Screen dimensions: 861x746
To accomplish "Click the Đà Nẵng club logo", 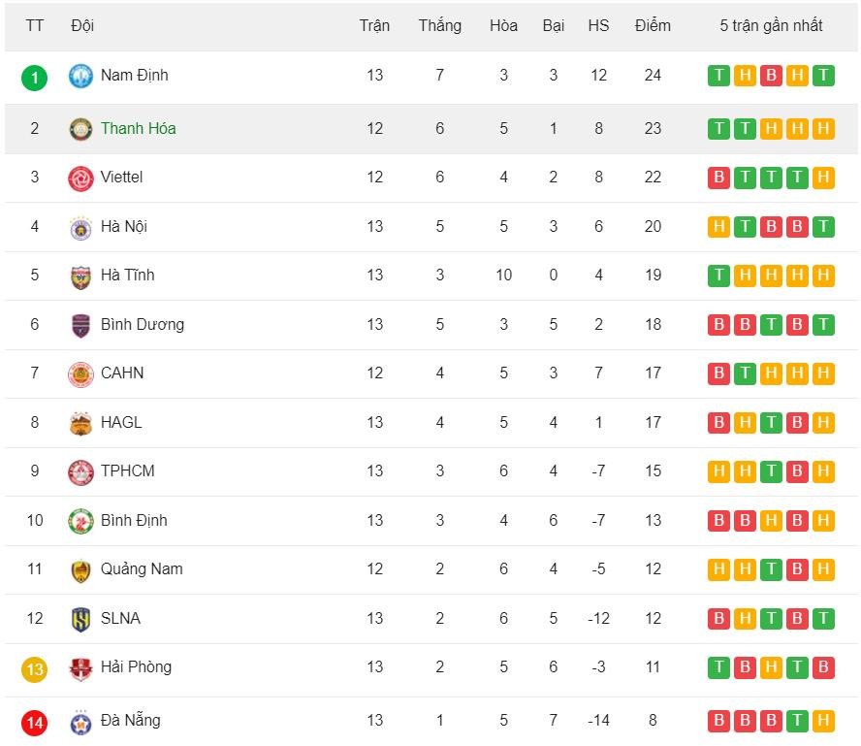I will [x=80, y=721].
